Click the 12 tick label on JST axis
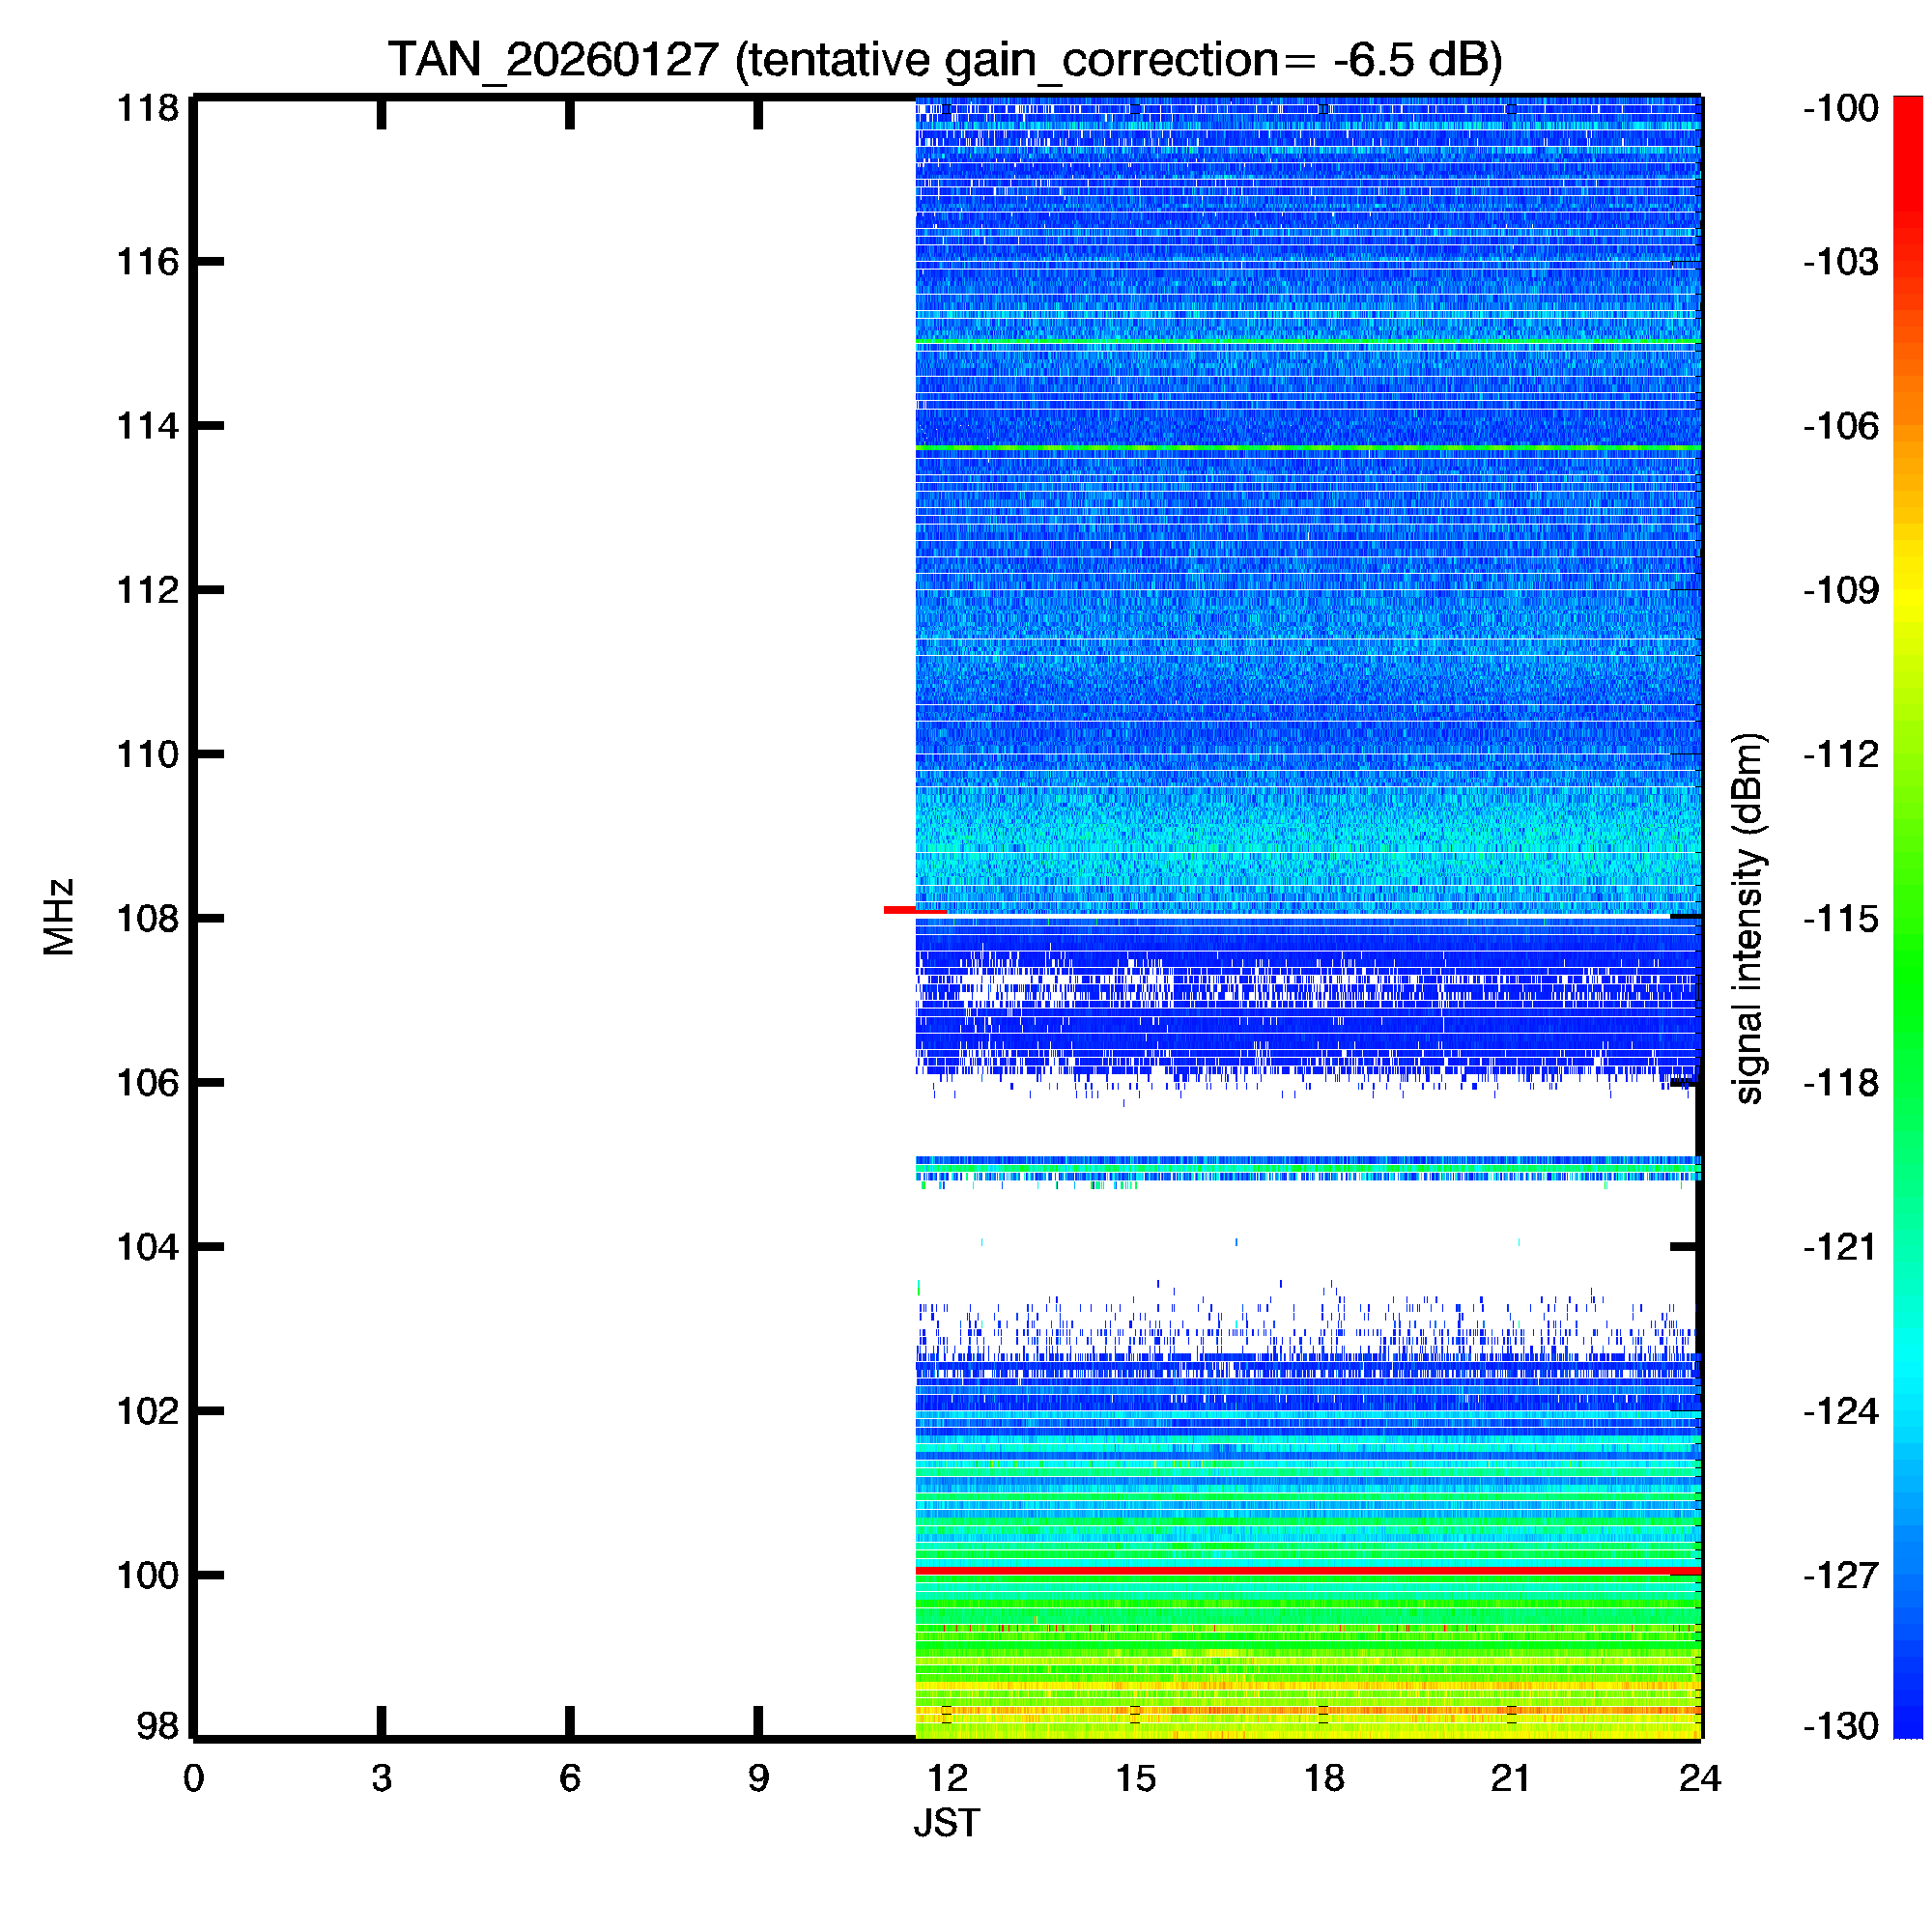Viewport: 1932px width, 1932px height. [946, 1778]
